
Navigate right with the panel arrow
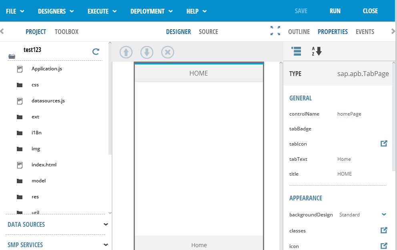pos(393,31)
